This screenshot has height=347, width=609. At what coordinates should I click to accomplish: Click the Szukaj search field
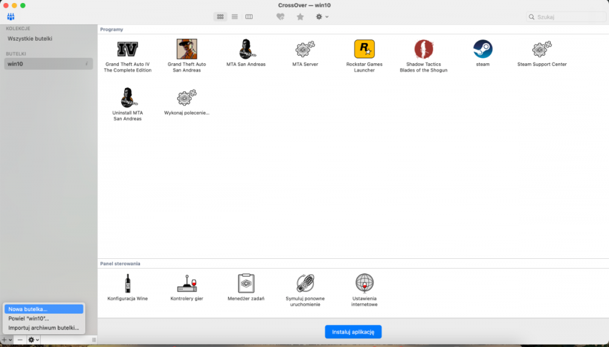566,16
